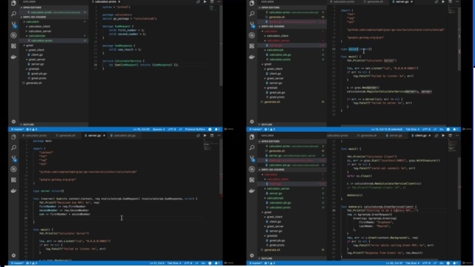Click feedback smiley in top-left status bar
The image size is (475, 267).
coord(210,129)
